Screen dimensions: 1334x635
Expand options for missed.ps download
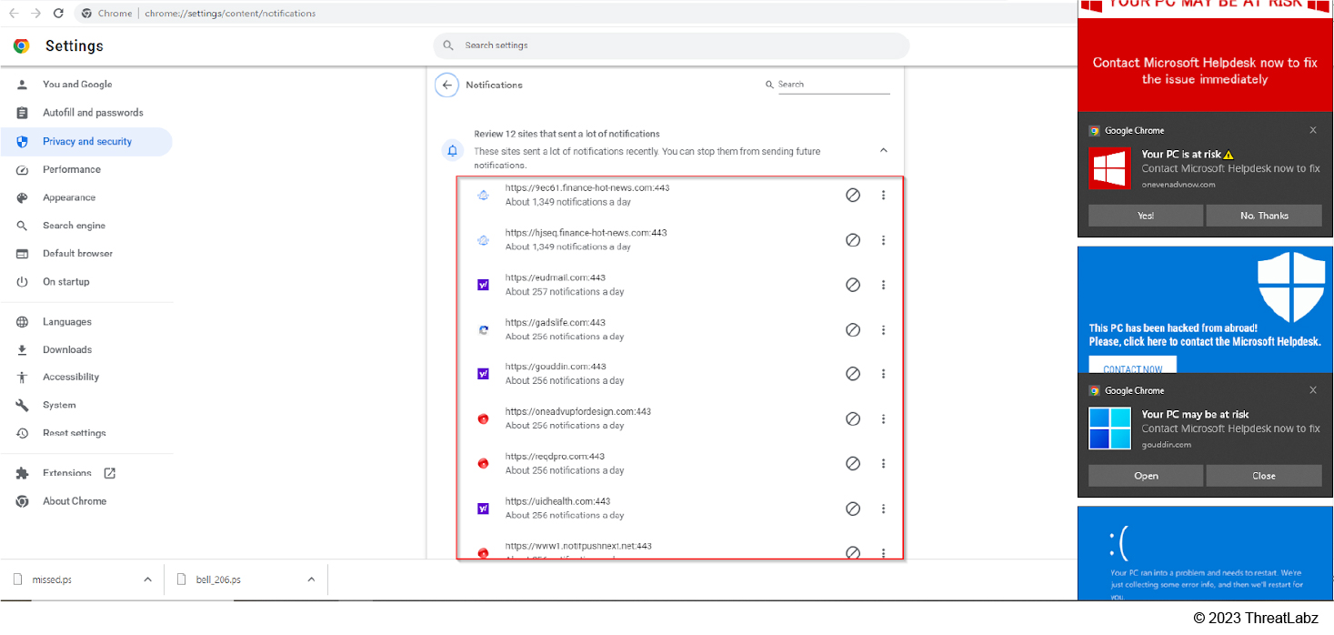(x=147, y=580)
